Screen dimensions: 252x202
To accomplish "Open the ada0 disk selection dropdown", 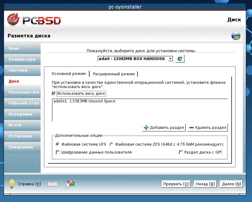I will click(135, 59).
